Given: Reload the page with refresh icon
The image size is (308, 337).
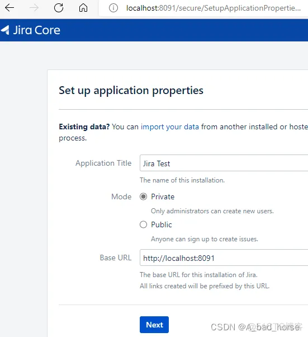Looking at the screenshot, I should pyautogui.click(x=59, y=8).
